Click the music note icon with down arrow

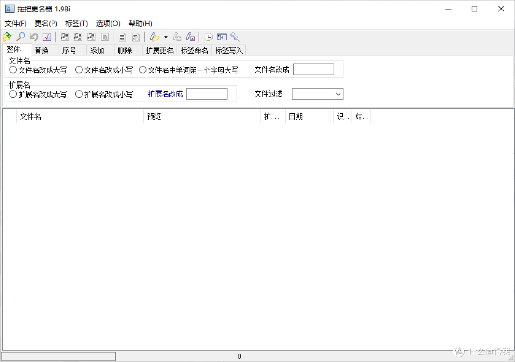[x=91, y=37]
